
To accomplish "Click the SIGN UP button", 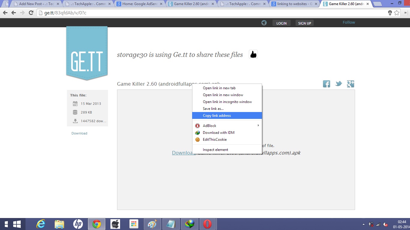I will (x=305, y=23).
